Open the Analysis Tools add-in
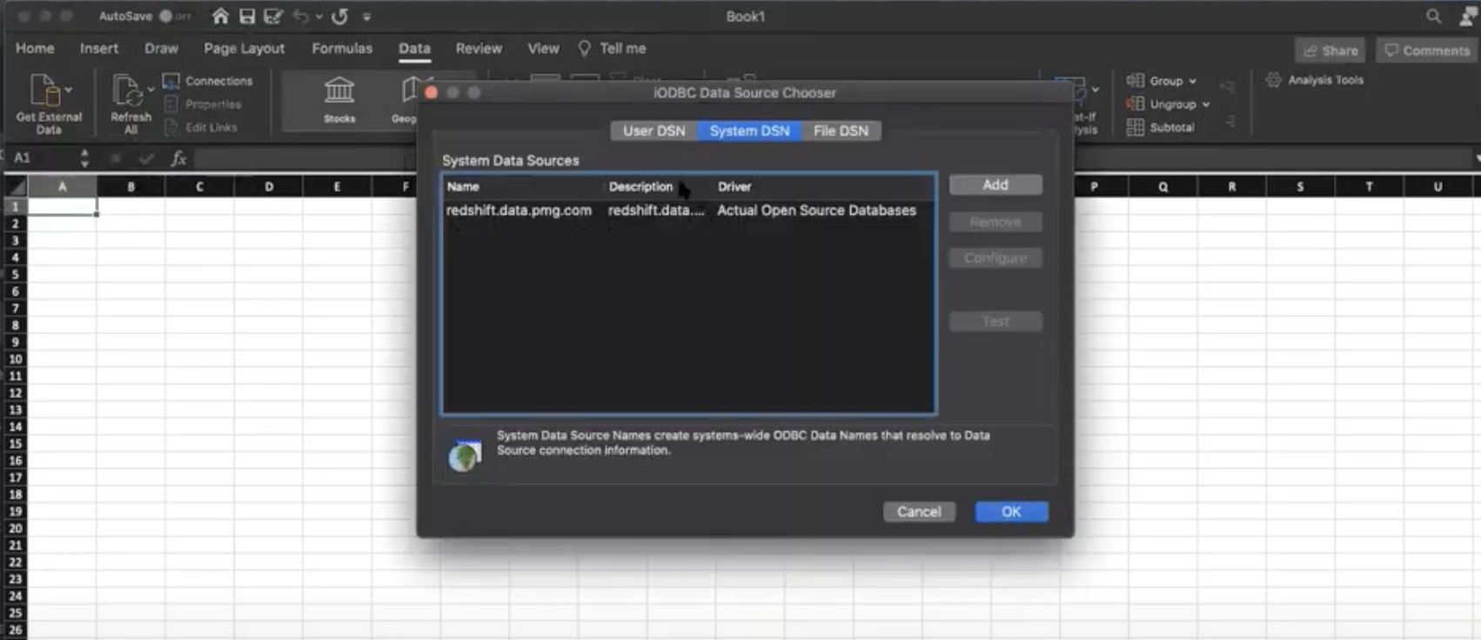The width and height of the screenshot is (1481, 640). pos(1315,80)
